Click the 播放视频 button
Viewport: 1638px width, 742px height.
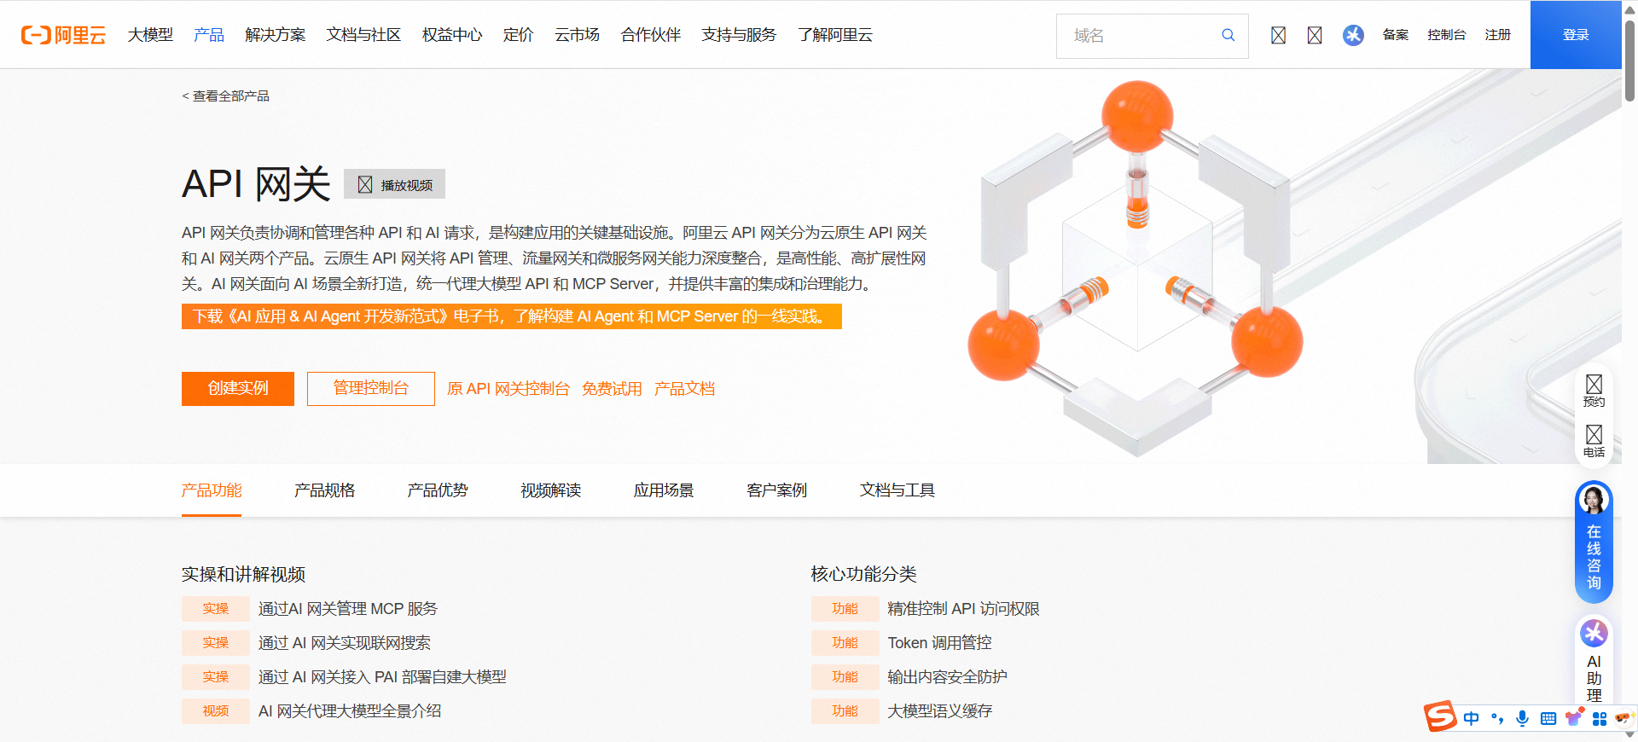point(394,184)
